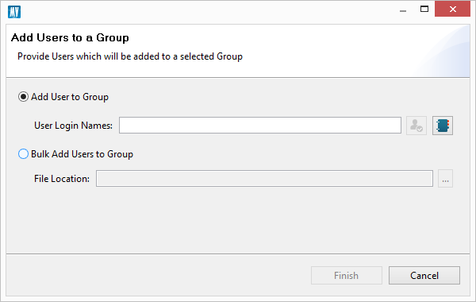Viewport: 476px width, 302px height.
Task: Close the dialog with red X
Action: point(452,9)
